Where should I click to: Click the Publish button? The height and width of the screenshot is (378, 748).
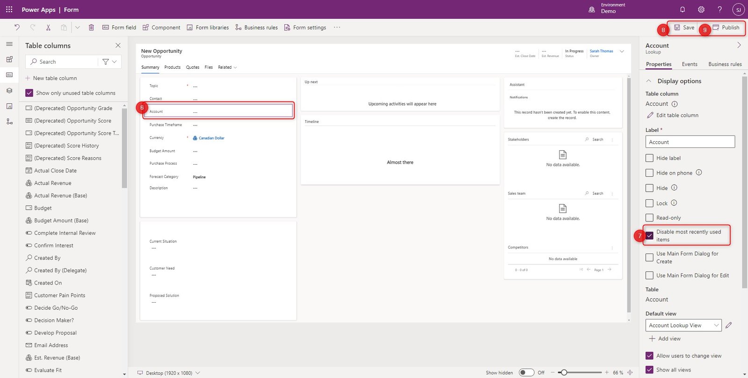[726, 28]
